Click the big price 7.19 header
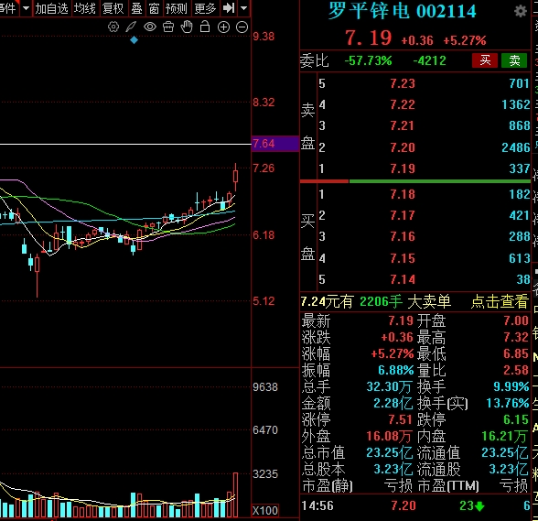Screen dimensions: 538x521 coord(368,38)
